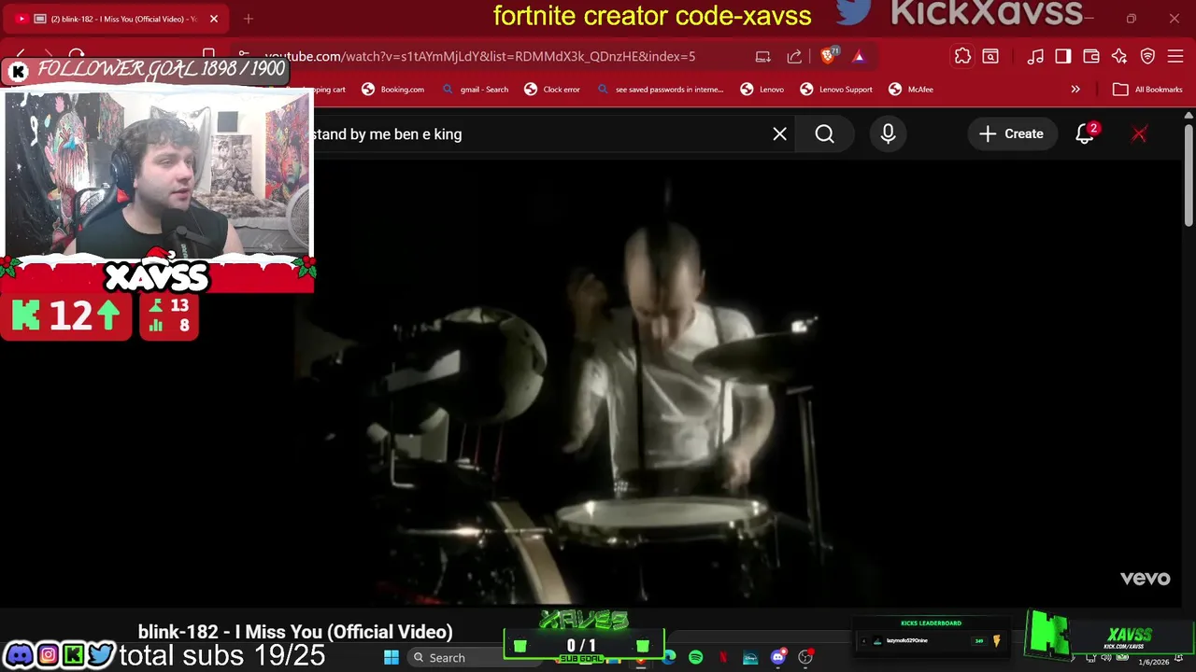Open a new browser tab
The width and height of the screenshot is (1196, 672).
249,19
